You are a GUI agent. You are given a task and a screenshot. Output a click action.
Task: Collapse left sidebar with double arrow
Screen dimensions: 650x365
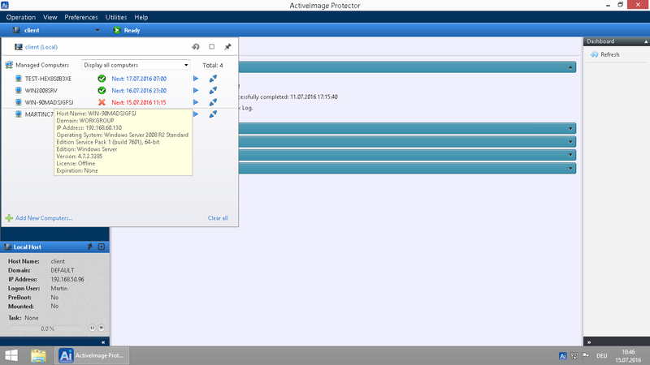(x=103, y=341)
